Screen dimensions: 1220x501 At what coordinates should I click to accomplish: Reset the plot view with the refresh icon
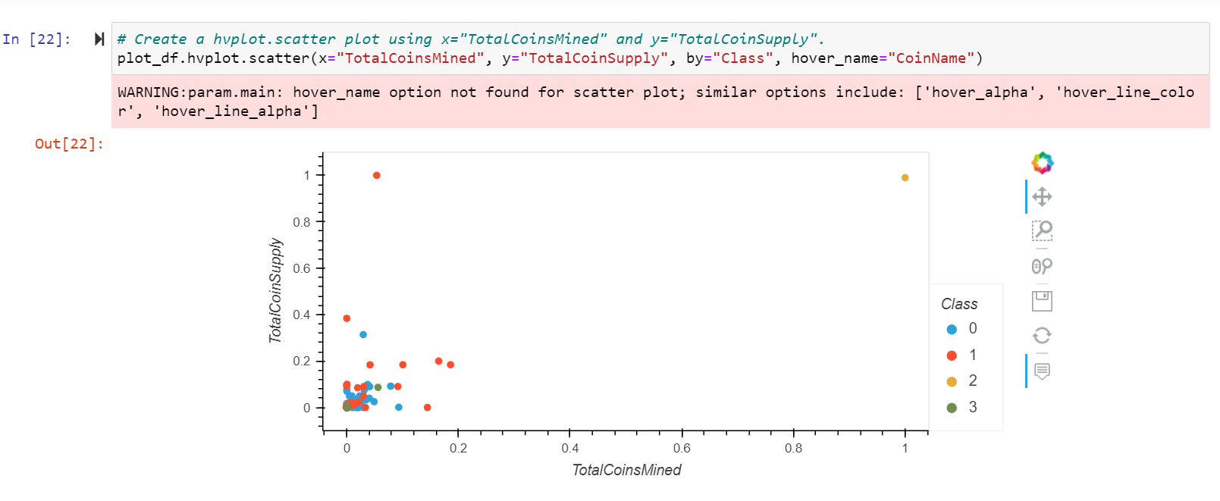[1042, 334]
